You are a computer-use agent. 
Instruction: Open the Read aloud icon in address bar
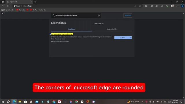coord(135,6)
